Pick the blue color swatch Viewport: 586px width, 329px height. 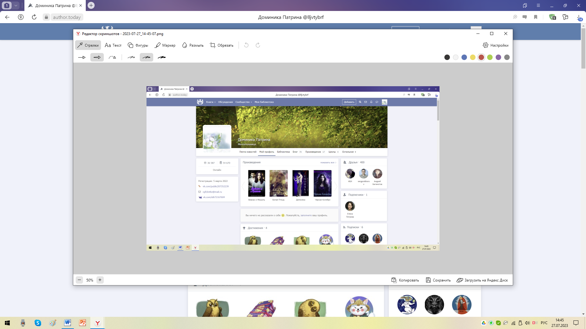(x=464, y=57)
